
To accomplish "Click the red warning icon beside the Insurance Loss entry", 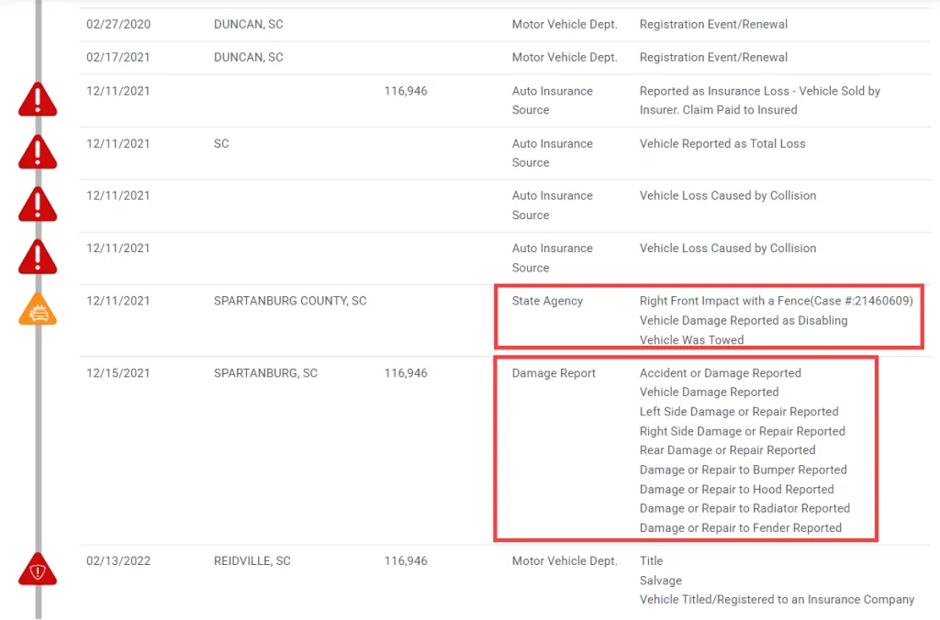I will click(x=38, y=99).
